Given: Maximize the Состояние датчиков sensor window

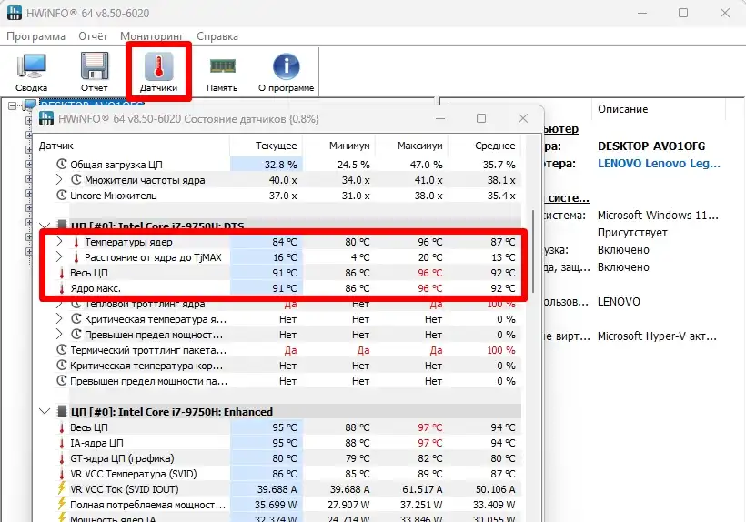Looking at the screenshot, I should 481,118.
